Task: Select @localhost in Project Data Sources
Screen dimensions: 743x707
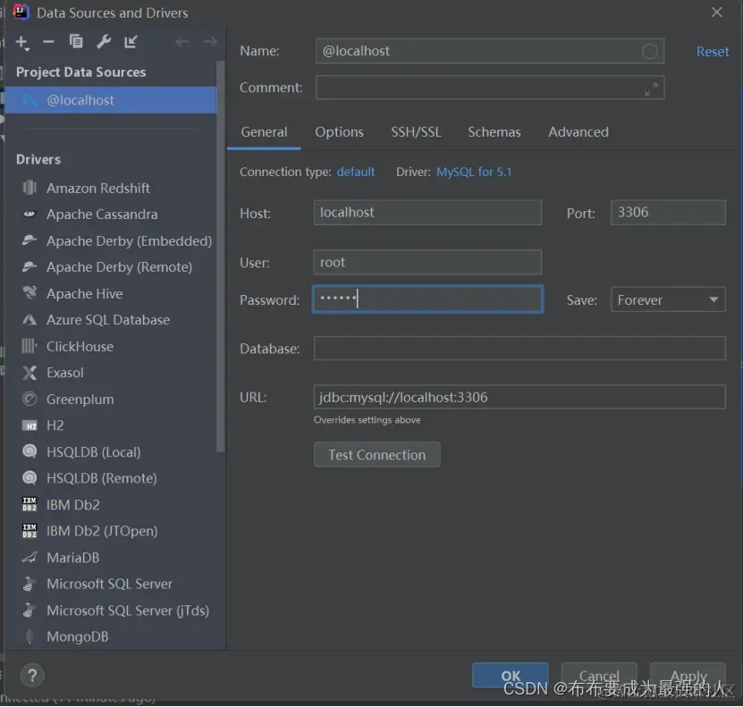Action: (111, 100)
